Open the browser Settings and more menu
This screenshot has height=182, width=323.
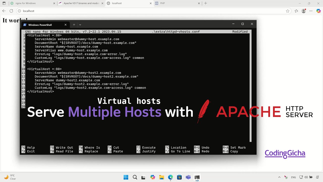[311, 11]
